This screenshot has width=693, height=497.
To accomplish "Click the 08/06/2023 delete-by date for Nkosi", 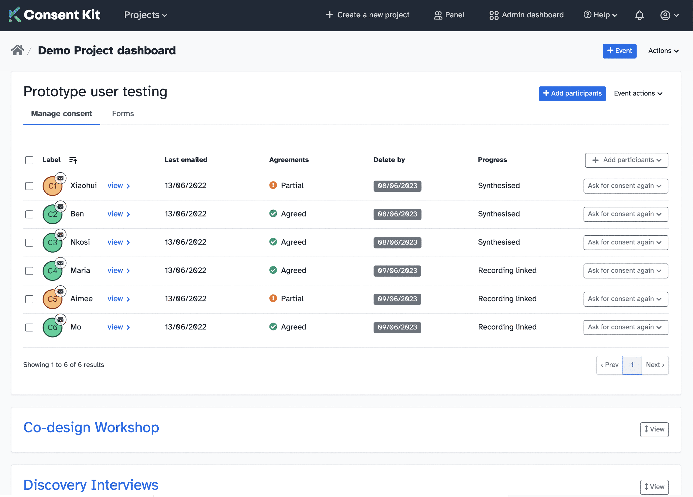I will pyautogui.click(x=397, y=242).
